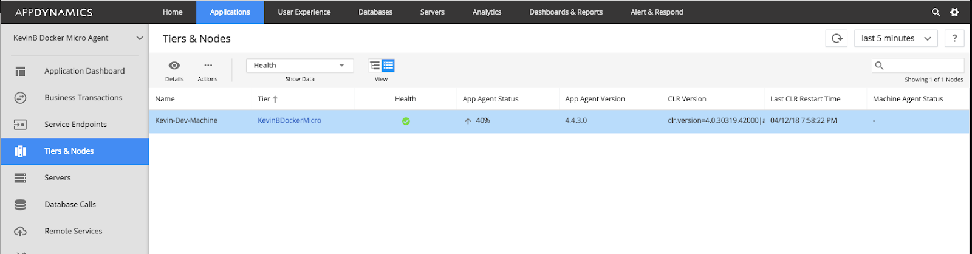Click the Servers sidebar icon
Screen dimensions: 972x254
(20, 178)
